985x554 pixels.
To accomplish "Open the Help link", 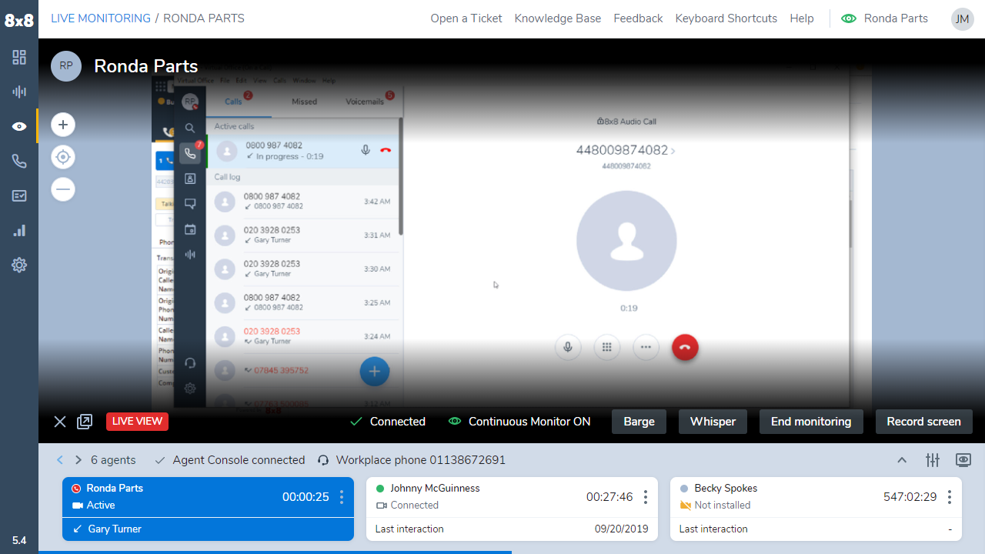I will pyautogui.click(x=802, y=18).
